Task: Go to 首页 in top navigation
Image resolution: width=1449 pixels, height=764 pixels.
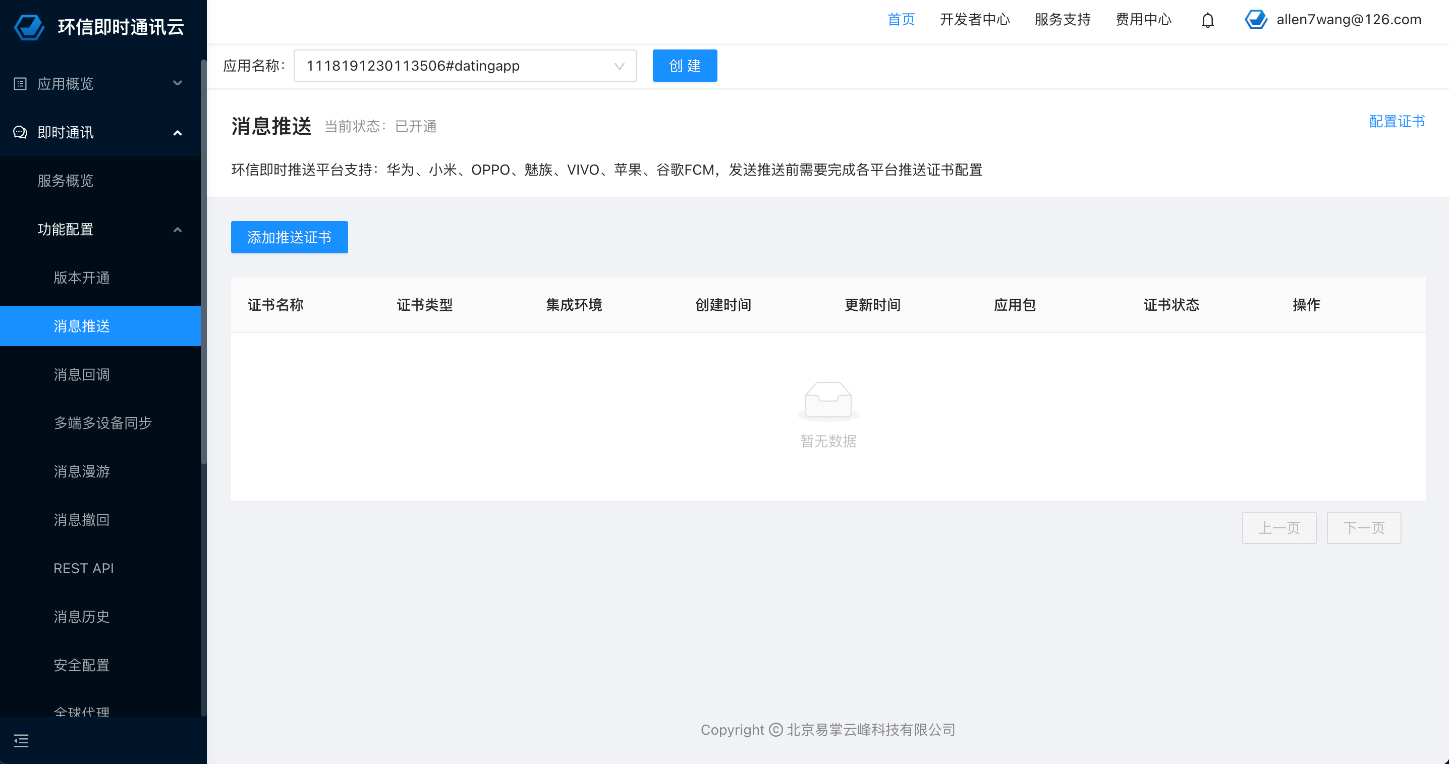Action: [901, 20]
